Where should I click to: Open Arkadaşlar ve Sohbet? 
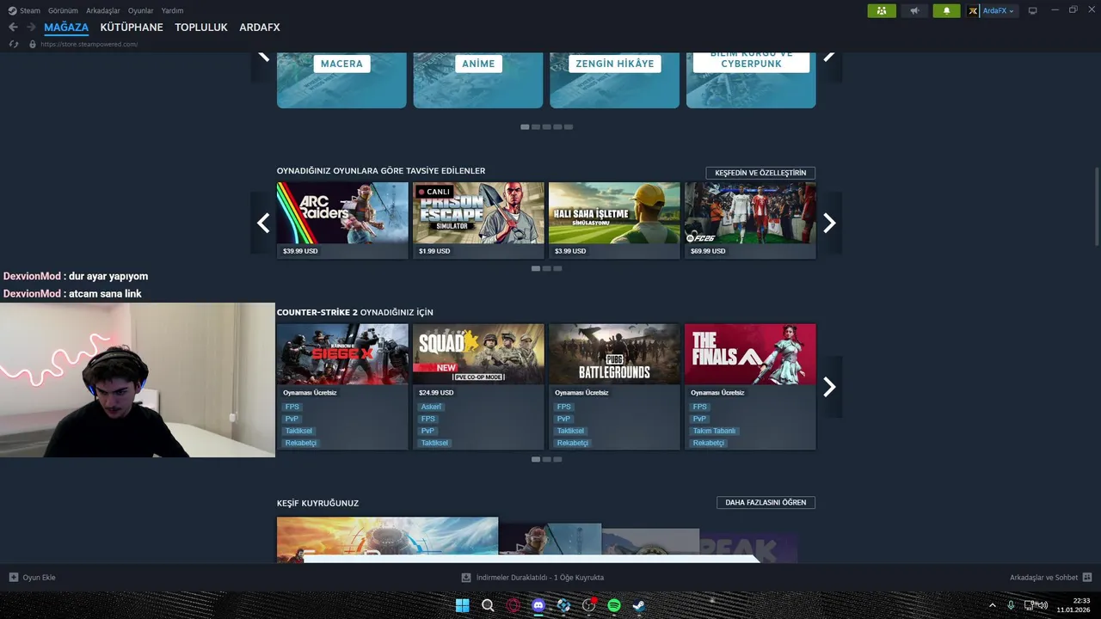[x=1043, y=578]
